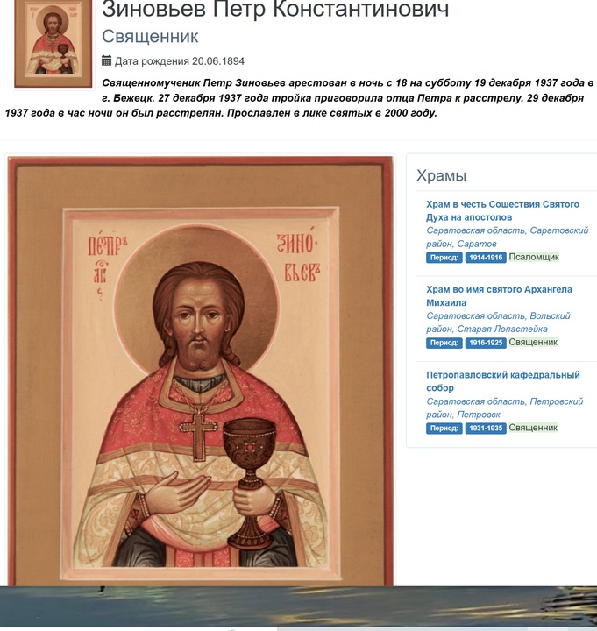This screenshot has height=631, width=597.
Task: Click the Псаломщик role label
Action: click(534, 257)
